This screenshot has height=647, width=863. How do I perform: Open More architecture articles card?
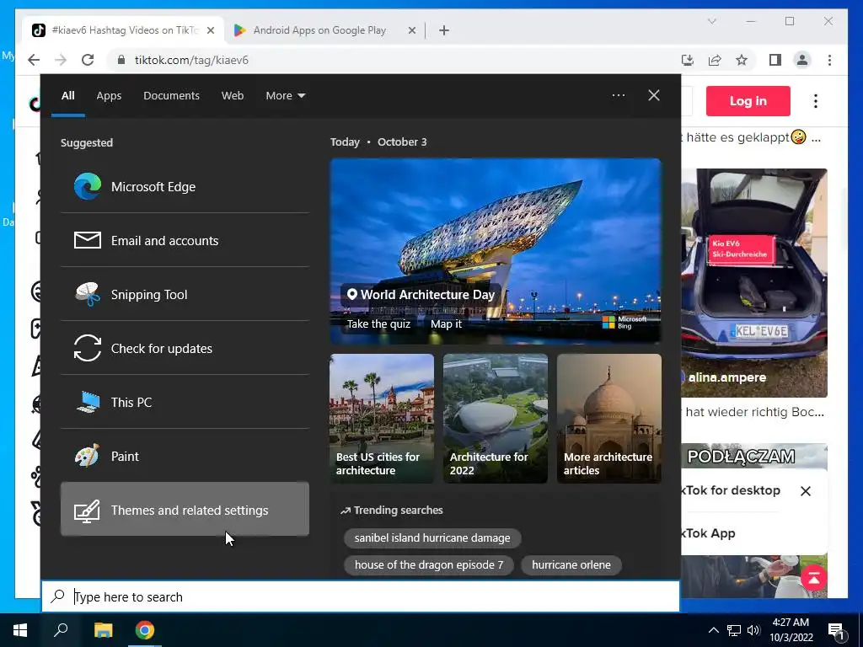point(608,418)
